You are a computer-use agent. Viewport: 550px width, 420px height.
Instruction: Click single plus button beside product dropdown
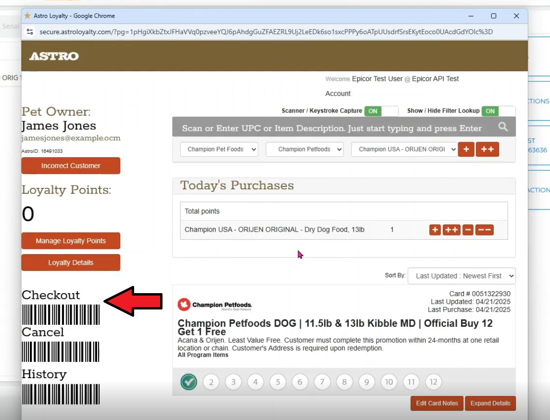coord(466,149)
